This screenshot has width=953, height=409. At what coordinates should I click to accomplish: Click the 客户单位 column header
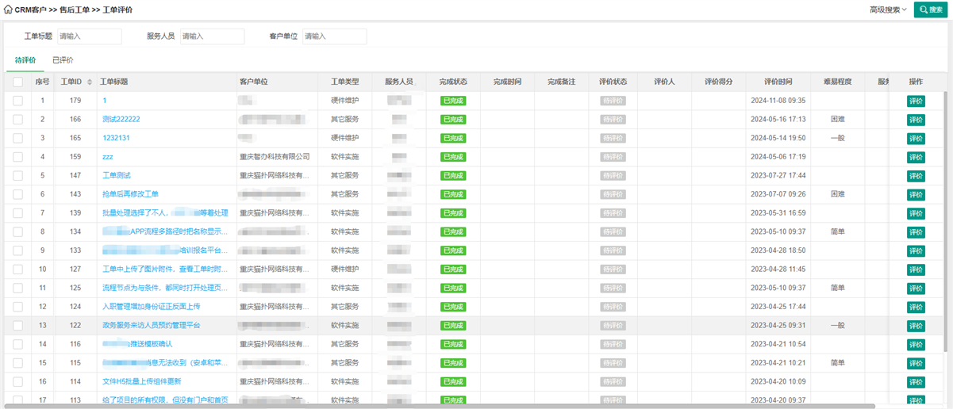254,82
